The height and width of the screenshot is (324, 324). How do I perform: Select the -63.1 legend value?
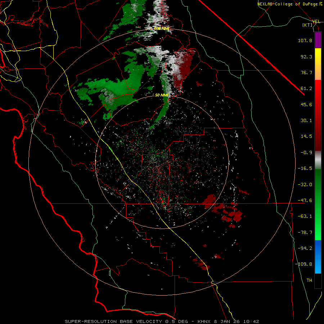pos(305,216)
